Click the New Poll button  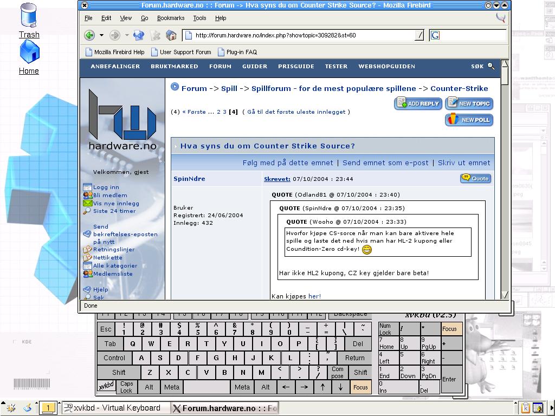tap(469, 120)
